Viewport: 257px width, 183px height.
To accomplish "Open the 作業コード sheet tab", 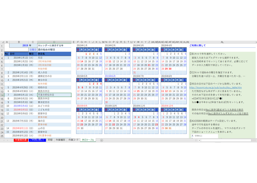I will coord(73,140).
